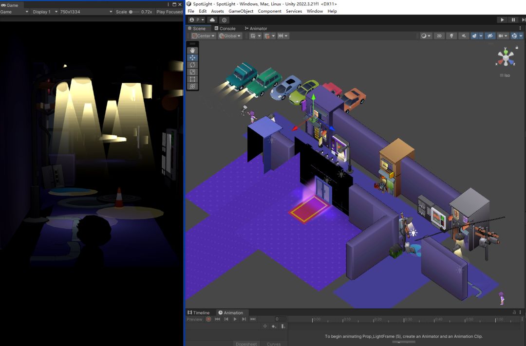Open the Game view mode dropdown
Screen dimensions: 526x346
pyautogui.click(x=14, y=12)
